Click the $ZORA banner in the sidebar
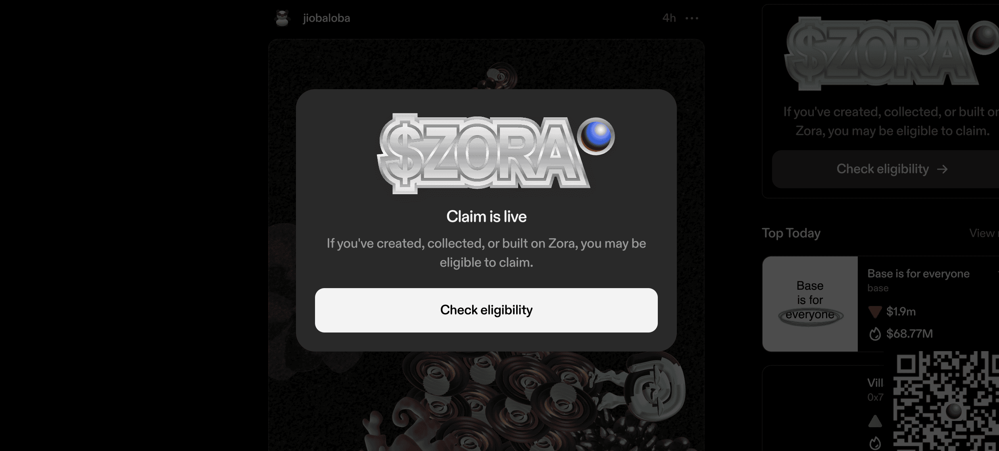This screenshot has width=999, height=451. click(x=891, y=54)
